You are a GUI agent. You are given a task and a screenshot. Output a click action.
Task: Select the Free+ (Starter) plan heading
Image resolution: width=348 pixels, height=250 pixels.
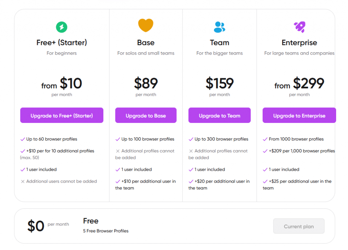click(62, 43)
